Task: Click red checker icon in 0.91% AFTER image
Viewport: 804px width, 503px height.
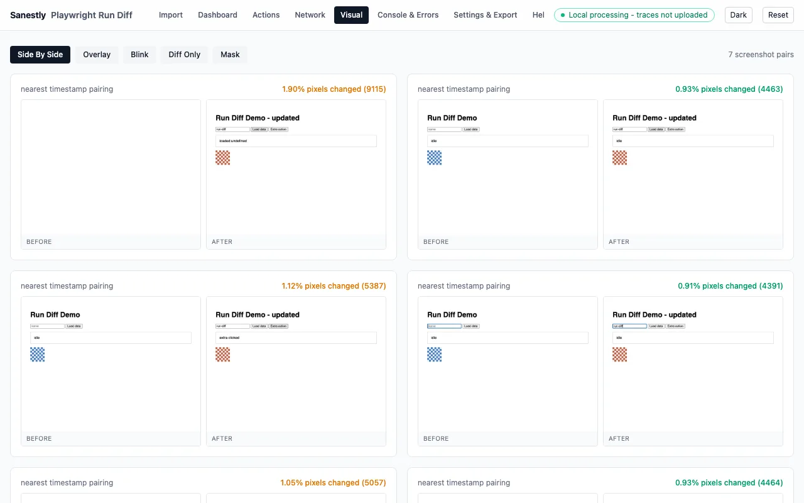Action: pyautogui.click(x=619, y=355)
